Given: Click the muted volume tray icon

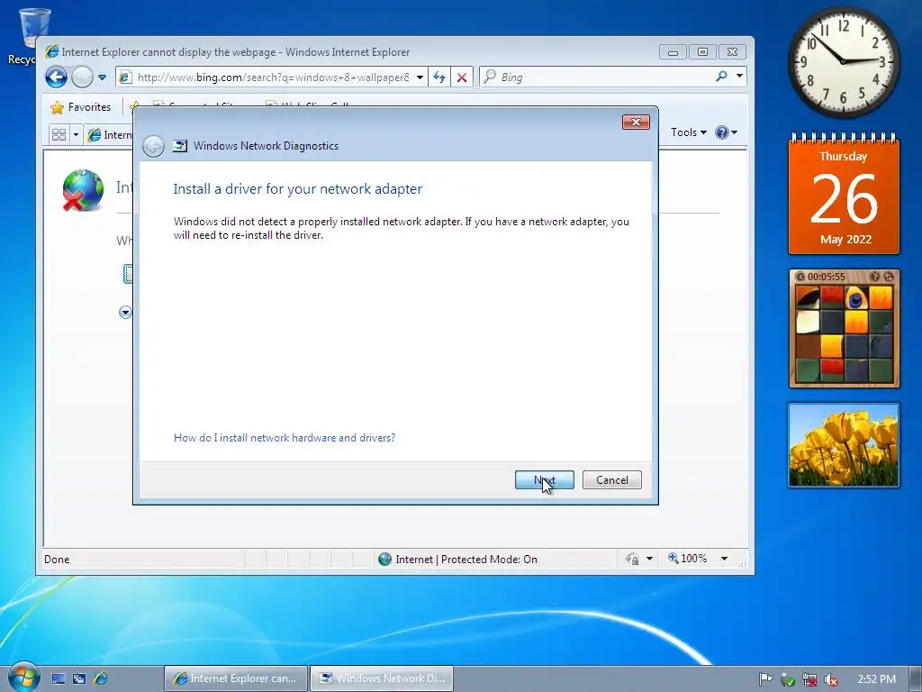Looking at the screenshot, I should (831, 679).
